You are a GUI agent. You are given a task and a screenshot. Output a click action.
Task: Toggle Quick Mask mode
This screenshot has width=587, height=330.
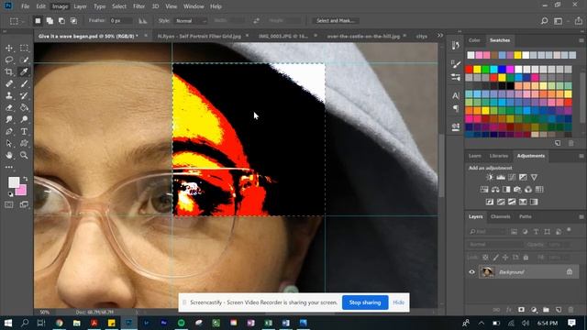tap(9, 204)
